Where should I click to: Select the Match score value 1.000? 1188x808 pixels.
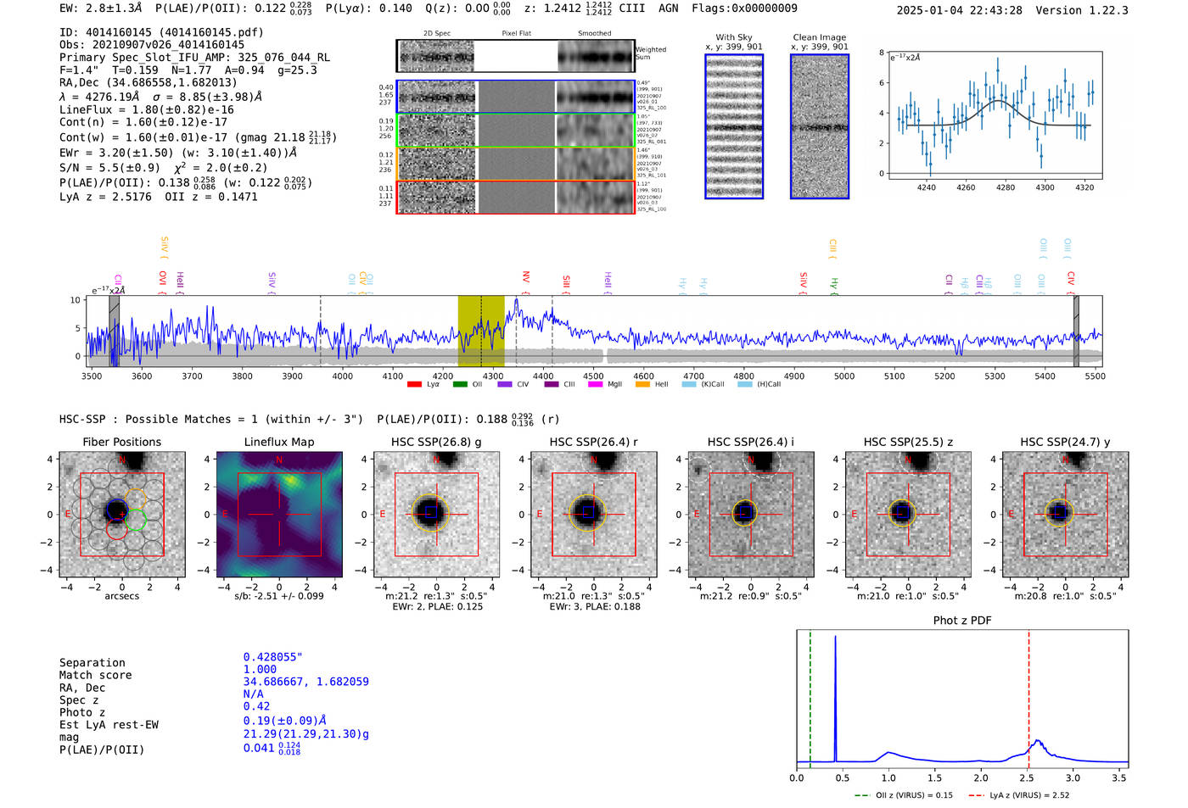[260, 669]
